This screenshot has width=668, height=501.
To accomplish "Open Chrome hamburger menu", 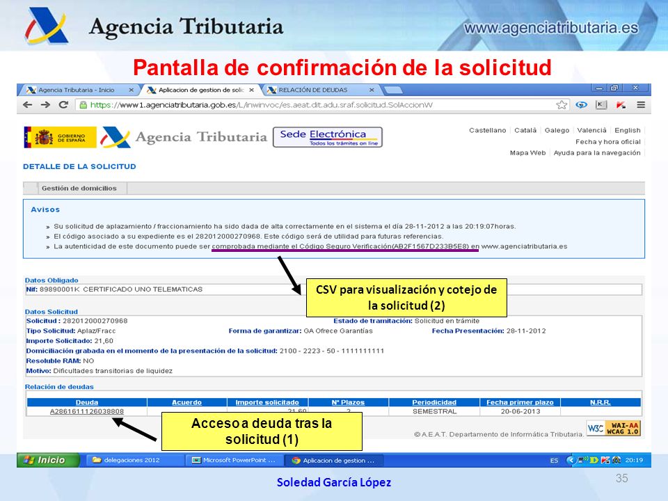I will pos(641,105).
